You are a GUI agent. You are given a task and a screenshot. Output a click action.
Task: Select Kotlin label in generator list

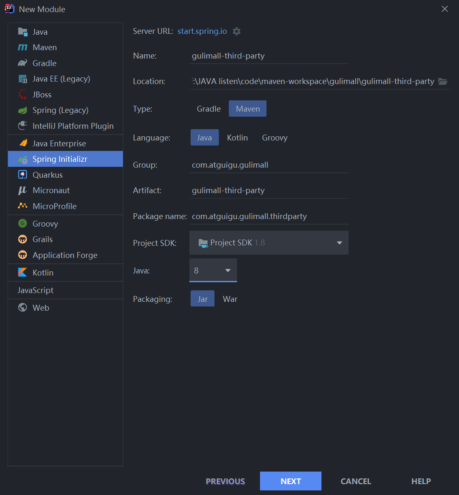pos(43,273)
